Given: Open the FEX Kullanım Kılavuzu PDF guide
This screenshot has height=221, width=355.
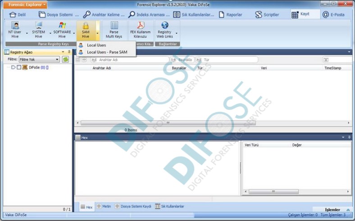Looking at the screenshot, I should click(140, 26).
